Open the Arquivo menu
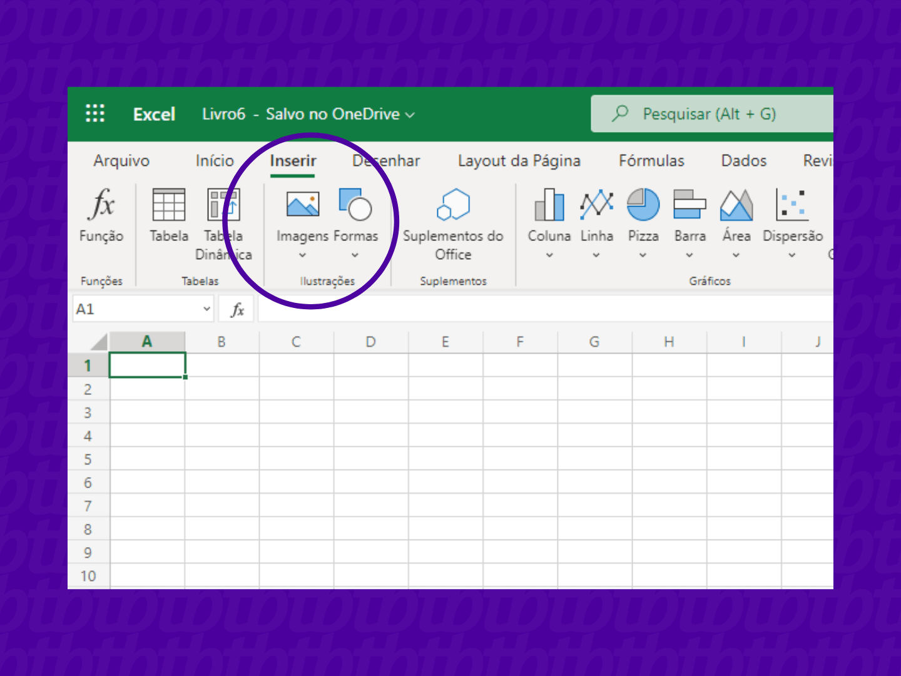Screen dimensions: 901x676 [x=121, y=161]
